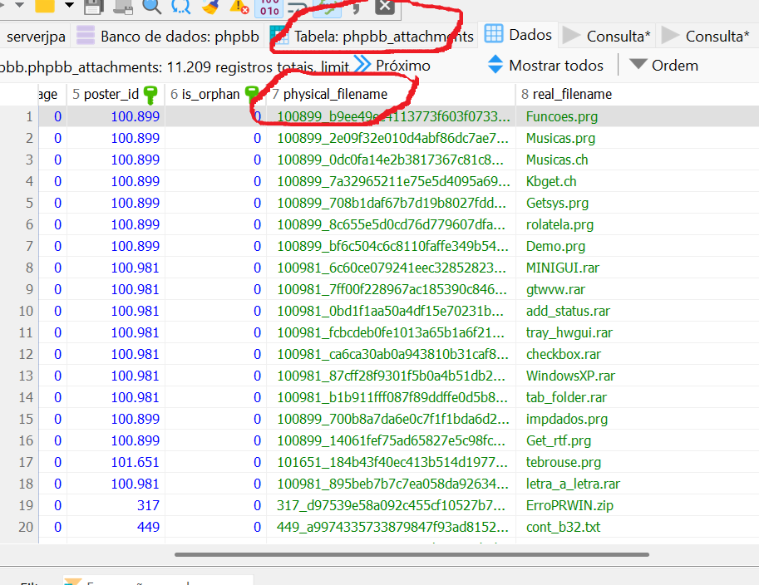The image size is (759, 585).
Task: Click the magnifying glass search icon
Action: (x=151, y=7)
